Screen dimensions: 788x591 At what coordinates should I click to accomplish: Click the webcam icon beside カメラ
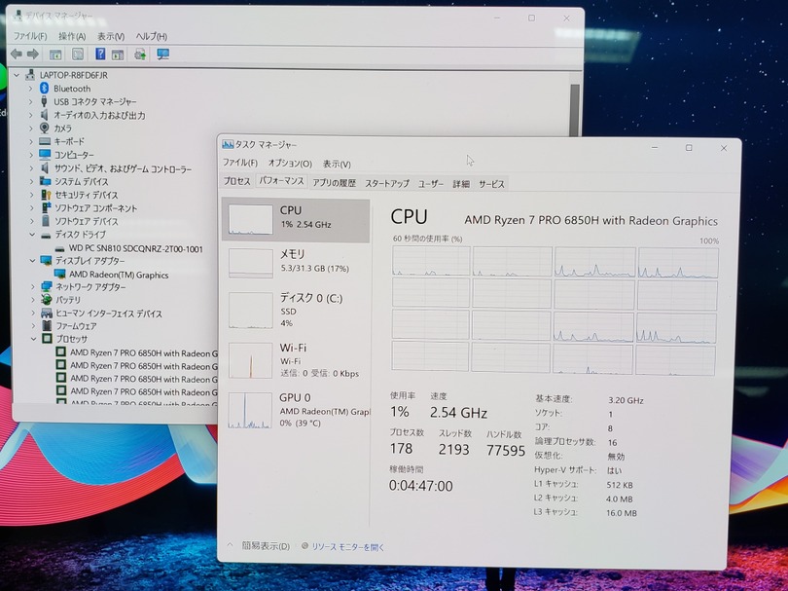(44, 129)
